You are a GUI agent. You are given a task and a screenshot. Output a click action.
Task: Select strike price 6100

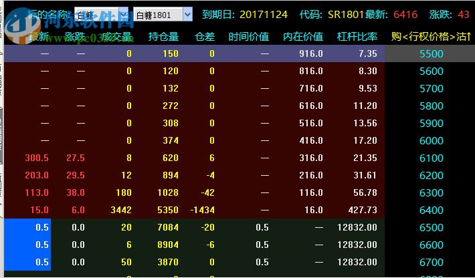[432, 158]
